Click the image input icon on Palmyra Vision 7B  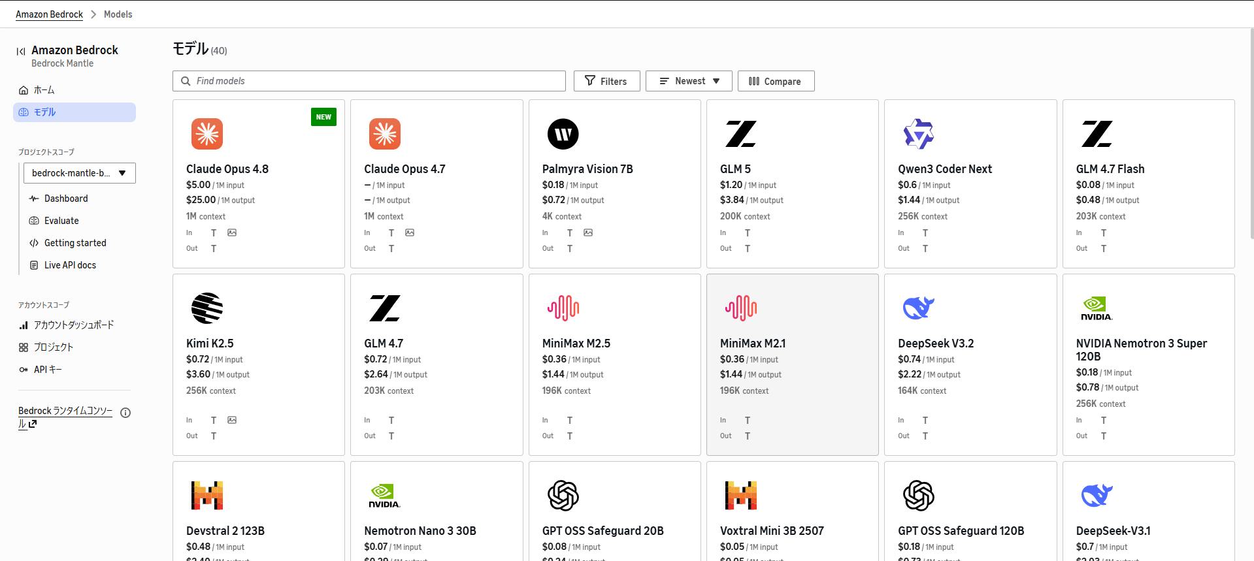click(588, 232)
